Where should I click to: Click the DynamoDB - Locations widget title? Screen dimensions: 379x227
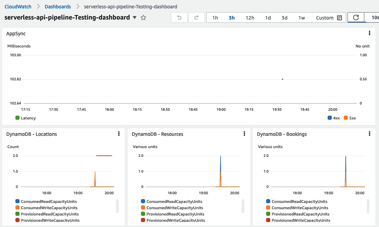pyautogui.click(x=32, y=134)
